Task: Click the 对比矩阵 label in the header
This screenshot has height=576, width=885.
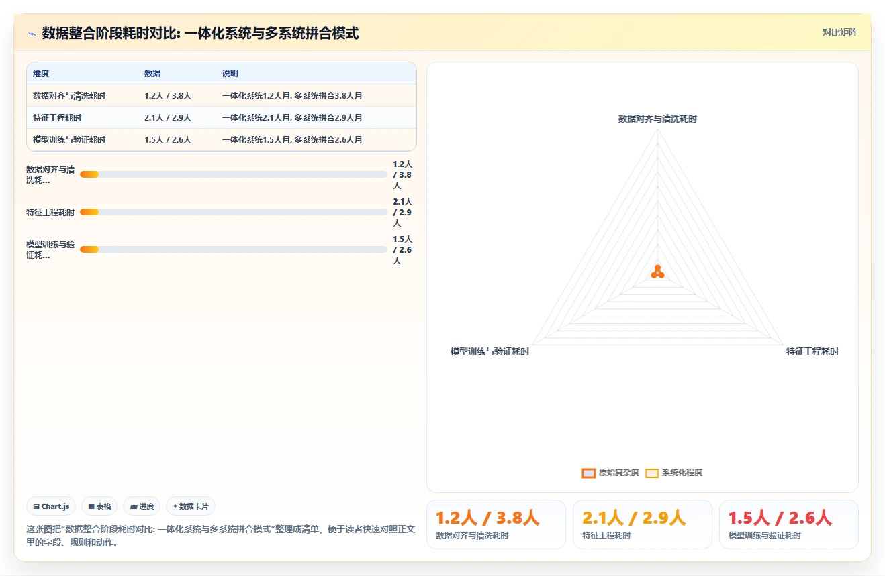Action: (839, 32)
